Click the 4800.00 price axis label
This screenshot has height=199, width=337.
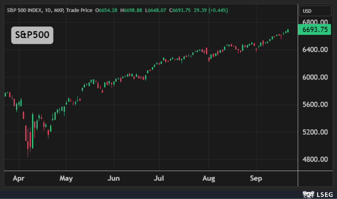tap(315, 160)
